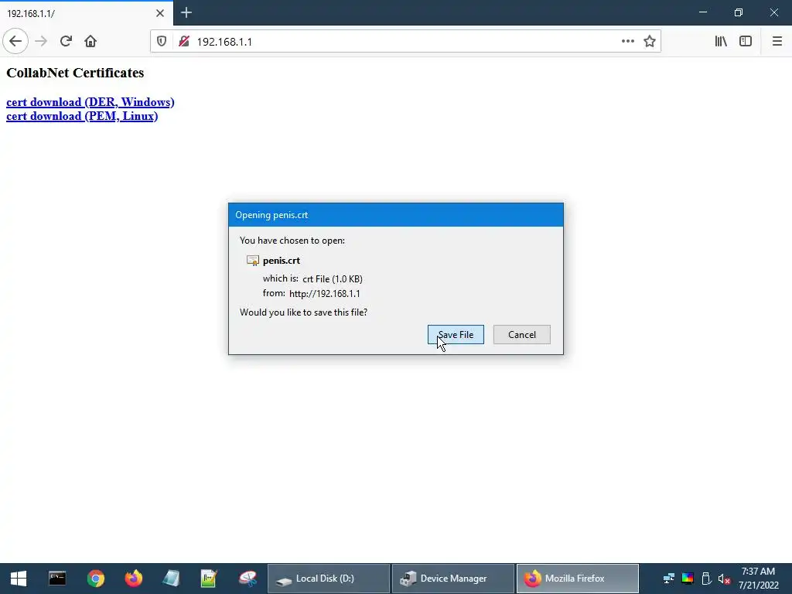This screenshot has height=594, width=792.
Task: Open the Library bookmarks and history icon
Action: (x=721, y=42)
